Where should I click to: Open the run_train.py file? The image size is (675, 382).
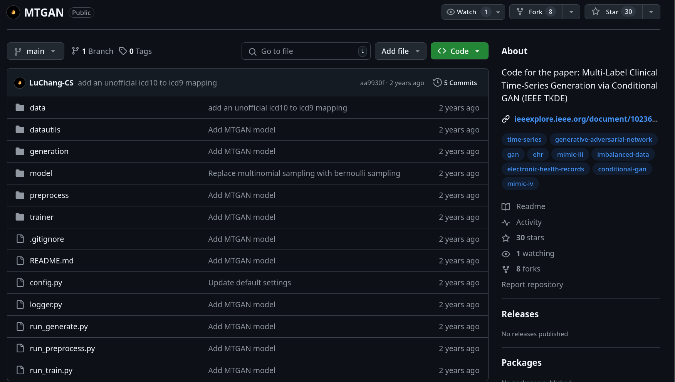point(51,370)
